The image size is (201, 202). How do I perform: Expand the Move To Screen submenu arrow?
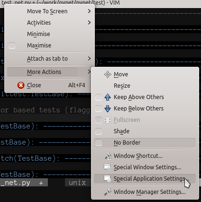pos(89,11)
